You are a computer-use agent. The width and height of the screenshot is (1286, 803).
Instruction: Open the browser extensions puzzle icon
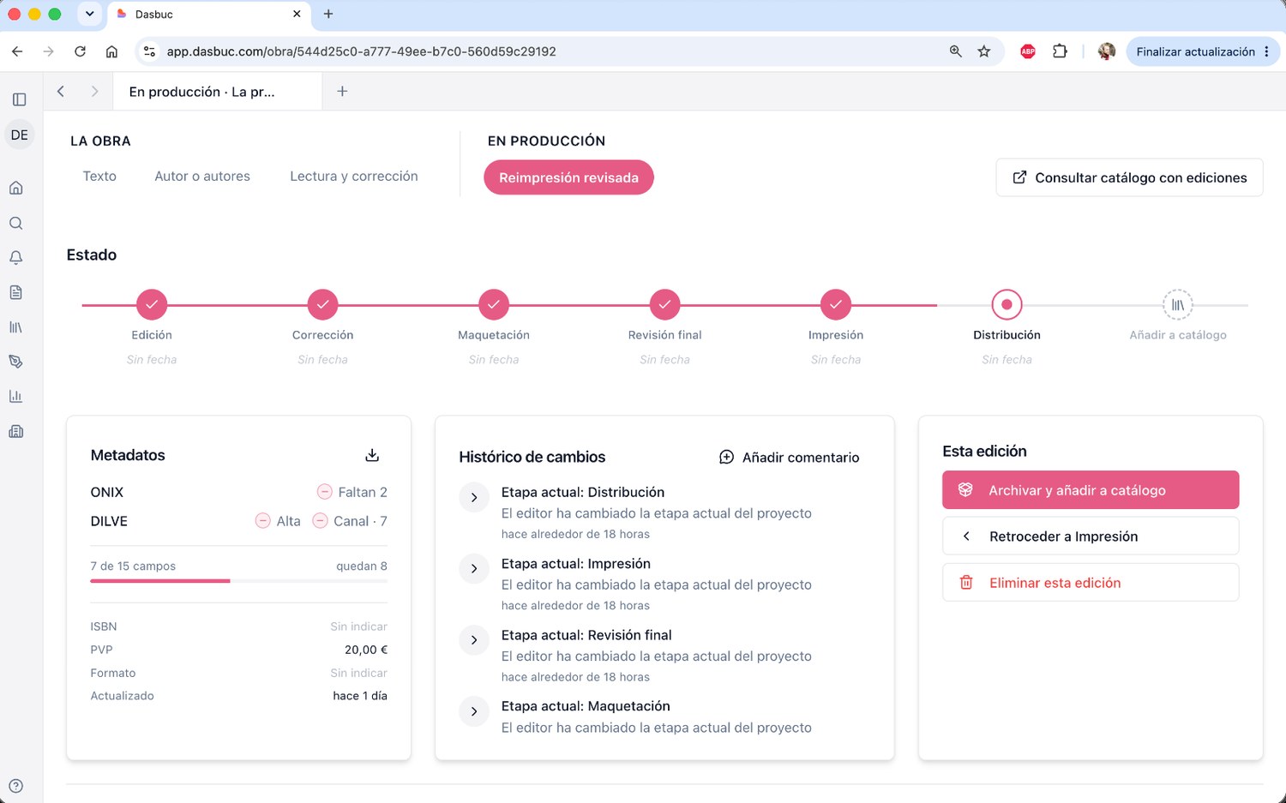[x=1061, y=51]
